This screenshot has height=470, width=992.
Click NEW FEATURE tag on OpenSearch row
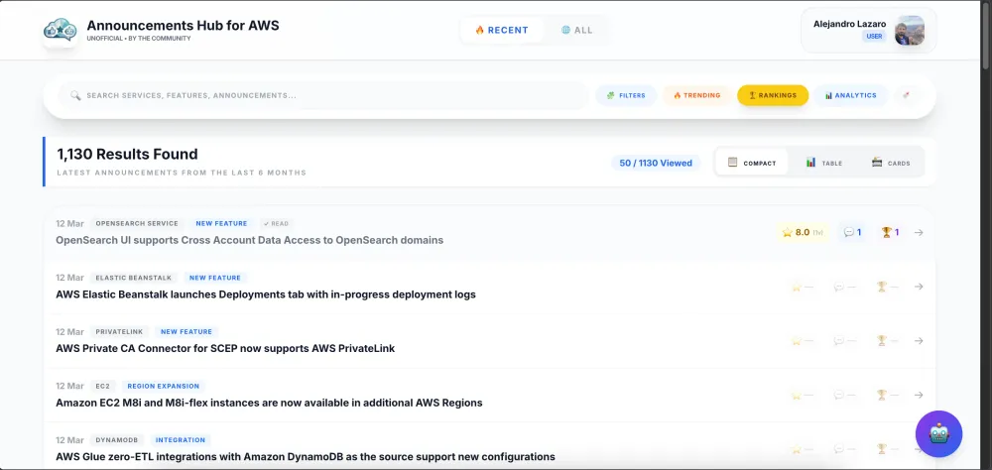point(221,223)
